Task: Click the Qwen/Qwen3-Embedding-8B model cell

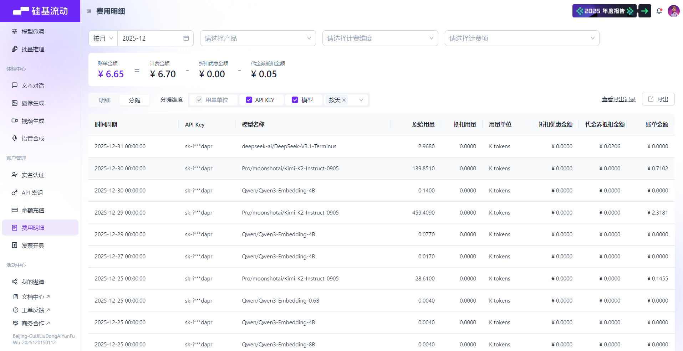Action: [x=278, y=344]
